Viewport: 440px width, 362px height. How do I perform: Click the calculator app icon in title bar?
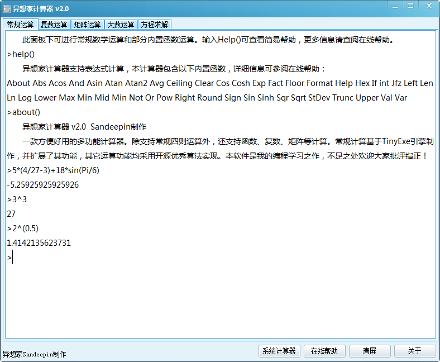click(7, 9)
